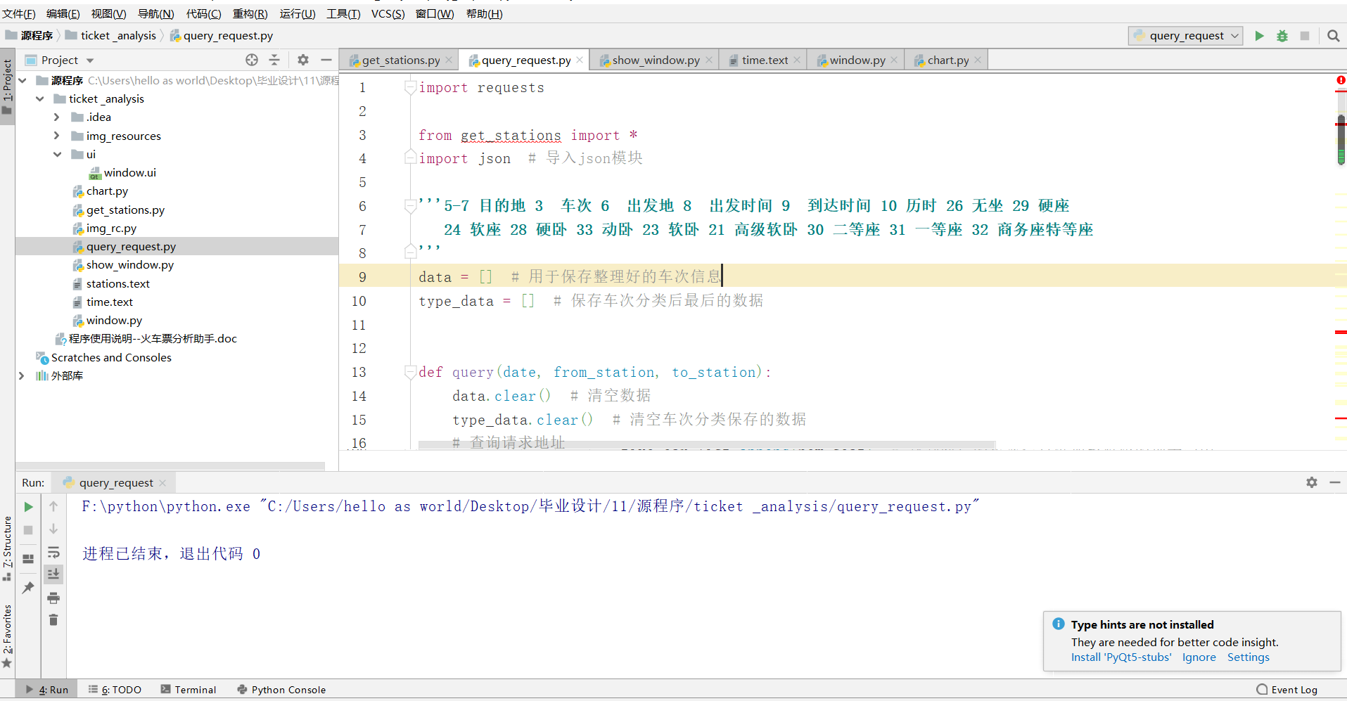Close the chart.py tab

978,60
